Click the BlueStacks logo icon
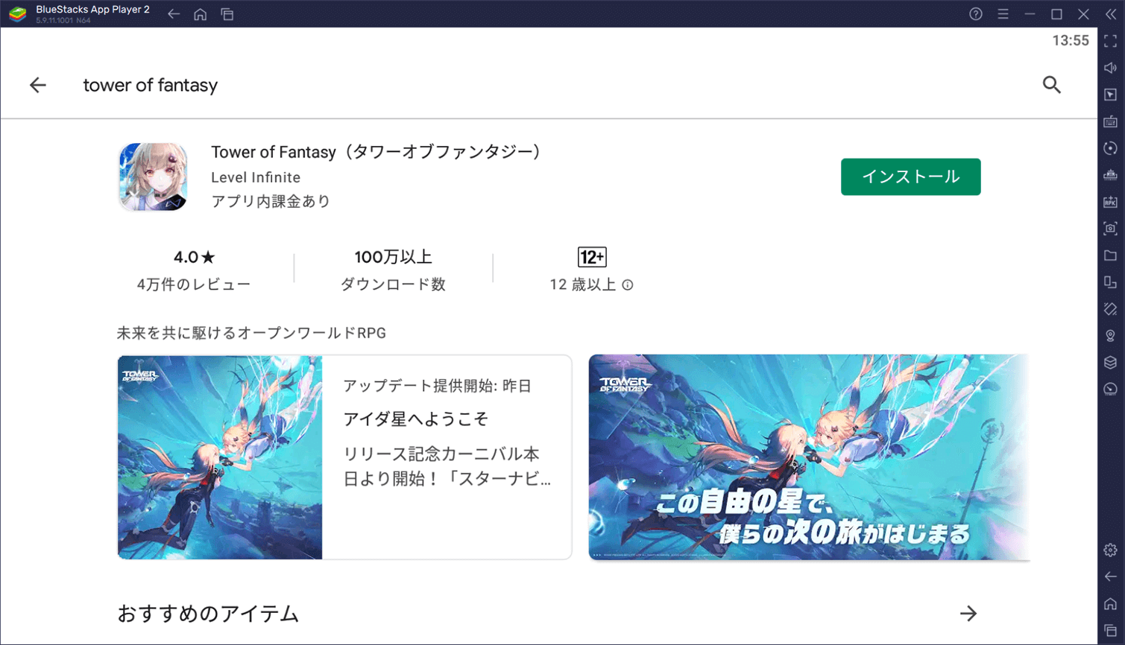 (x=18, y=14)
